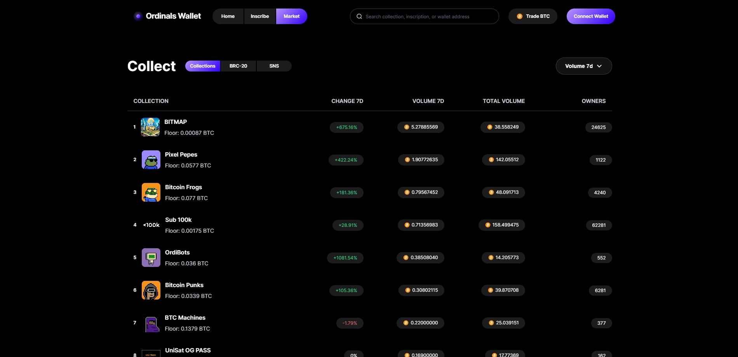
Task: Click the 62281 owners count
Action: click(599, 225)
